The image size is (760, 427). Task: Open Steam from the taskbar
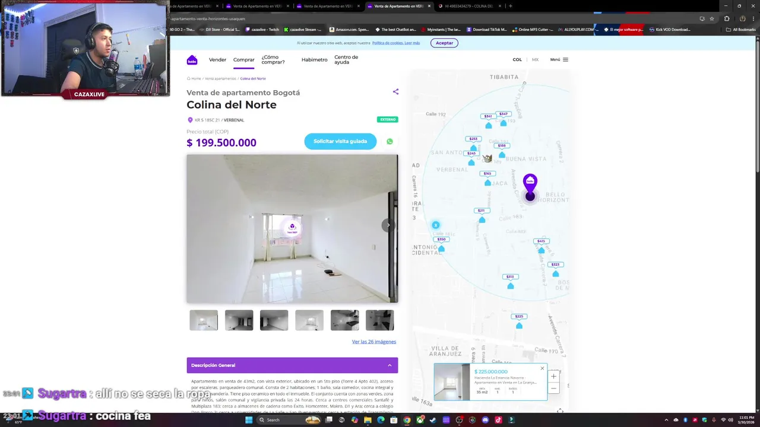point(433,420)
